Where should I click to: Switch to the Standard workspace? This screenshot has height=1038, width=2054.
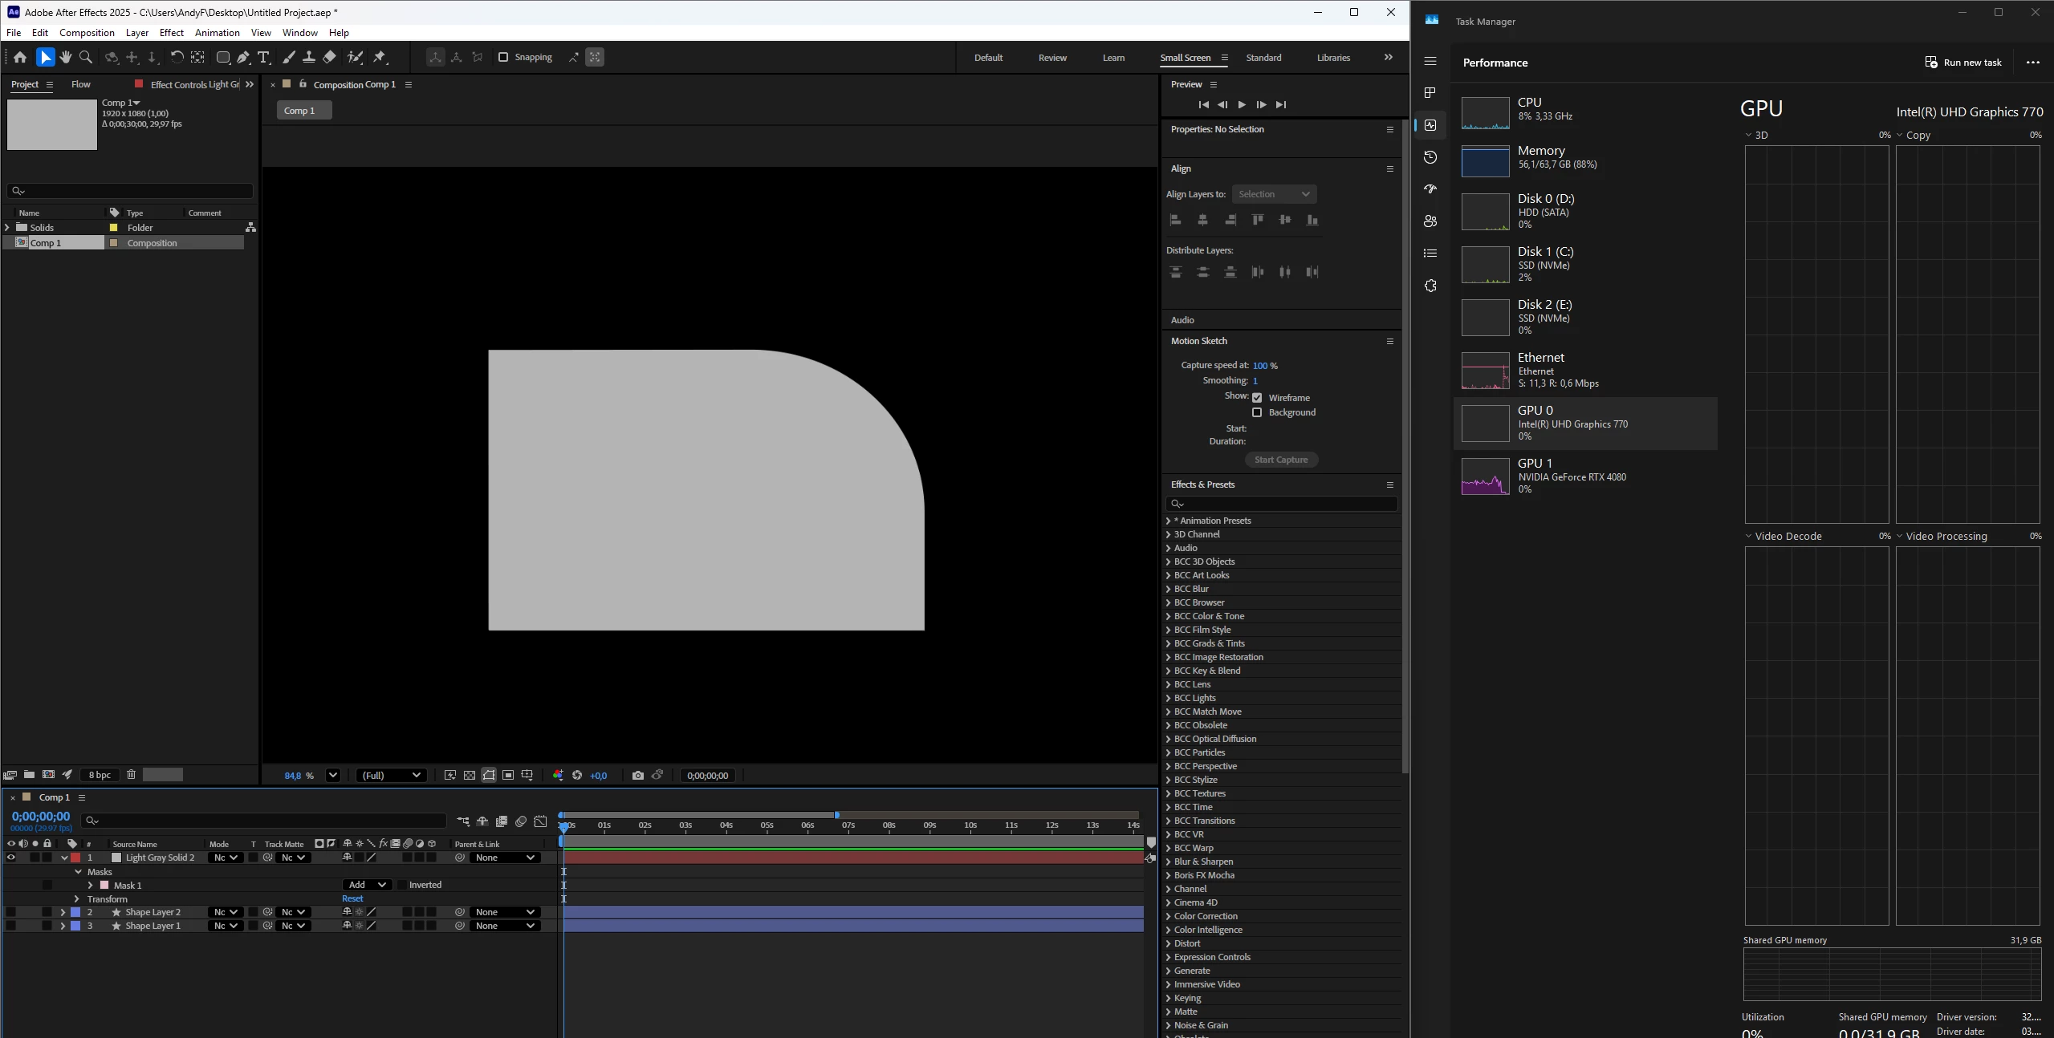(x=1263, y=58)
